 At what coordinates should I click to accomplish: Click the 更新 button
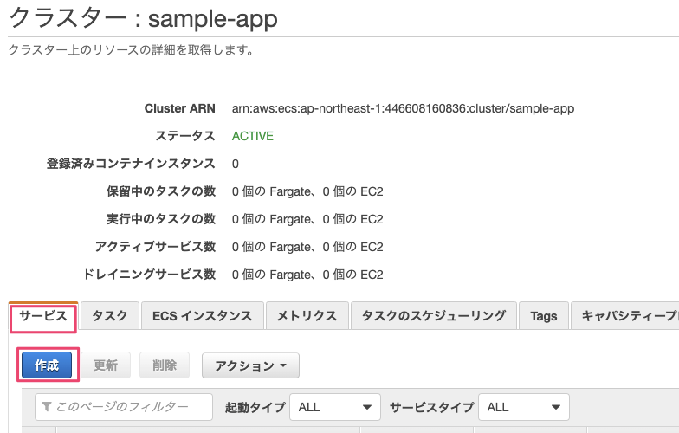tap(105, 365)
